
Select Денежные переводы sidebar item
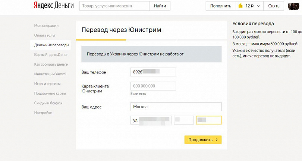click(50, 45)
